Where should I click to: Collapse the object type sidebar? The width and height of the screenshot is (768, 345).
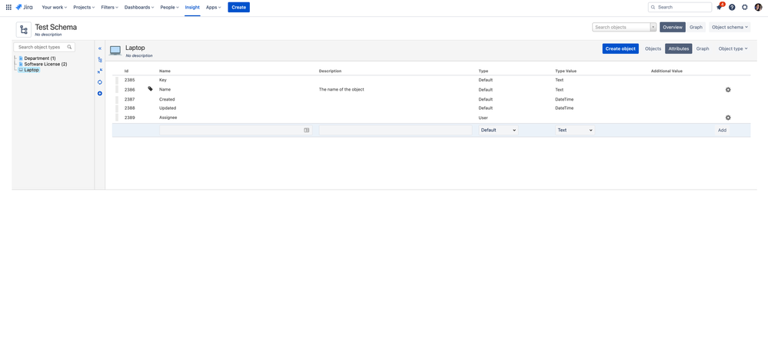100,48
